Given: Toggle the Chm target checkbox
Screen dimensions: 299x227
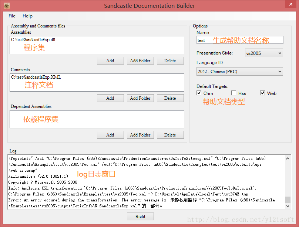Looking at the screenshot, I should point(199,93).
